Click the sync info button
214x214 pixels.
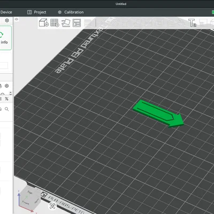point(5,38)
